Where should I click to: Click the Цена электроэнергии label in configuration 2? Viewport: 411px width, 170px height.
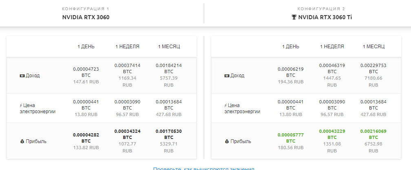(243, 109)
